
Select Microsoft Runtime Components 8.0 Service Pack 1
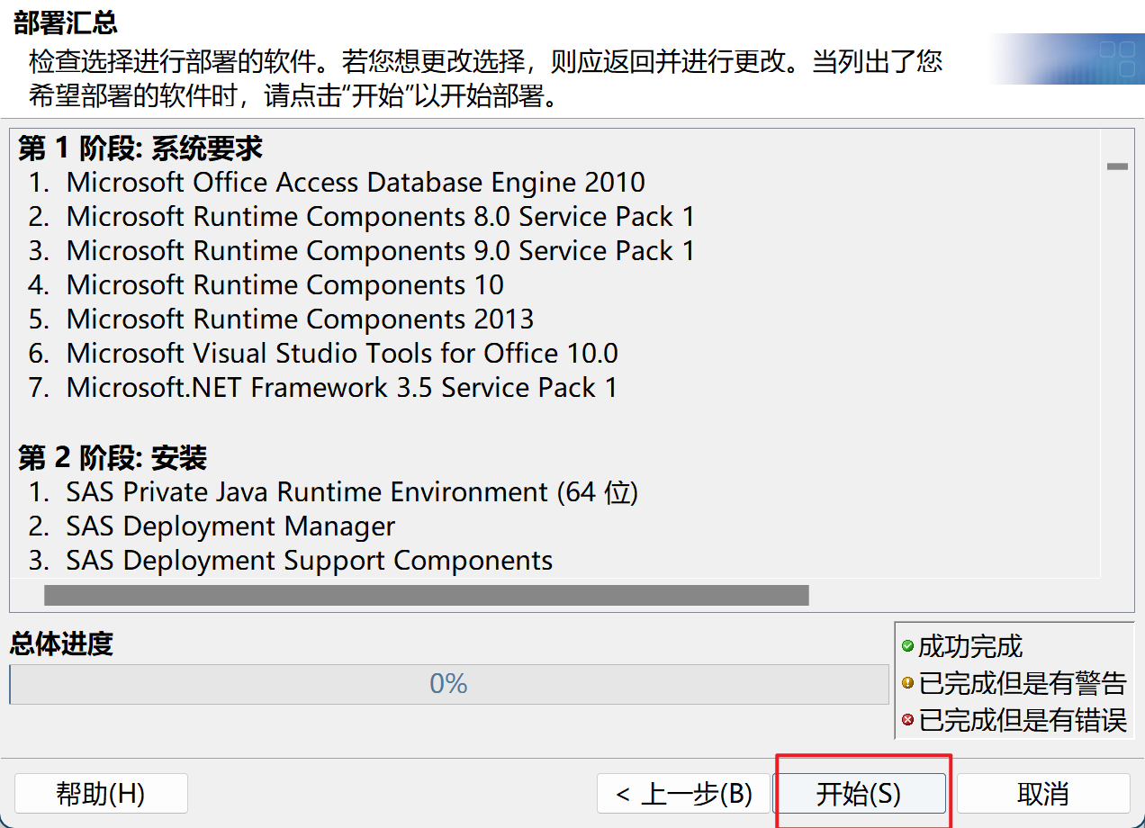361,217
